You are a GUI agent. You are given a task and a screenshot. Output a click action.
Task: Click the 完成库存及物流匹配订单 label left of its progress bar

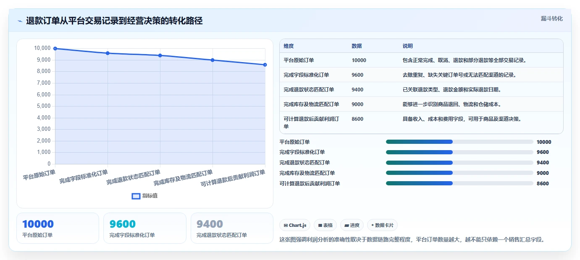coord(307,173)
